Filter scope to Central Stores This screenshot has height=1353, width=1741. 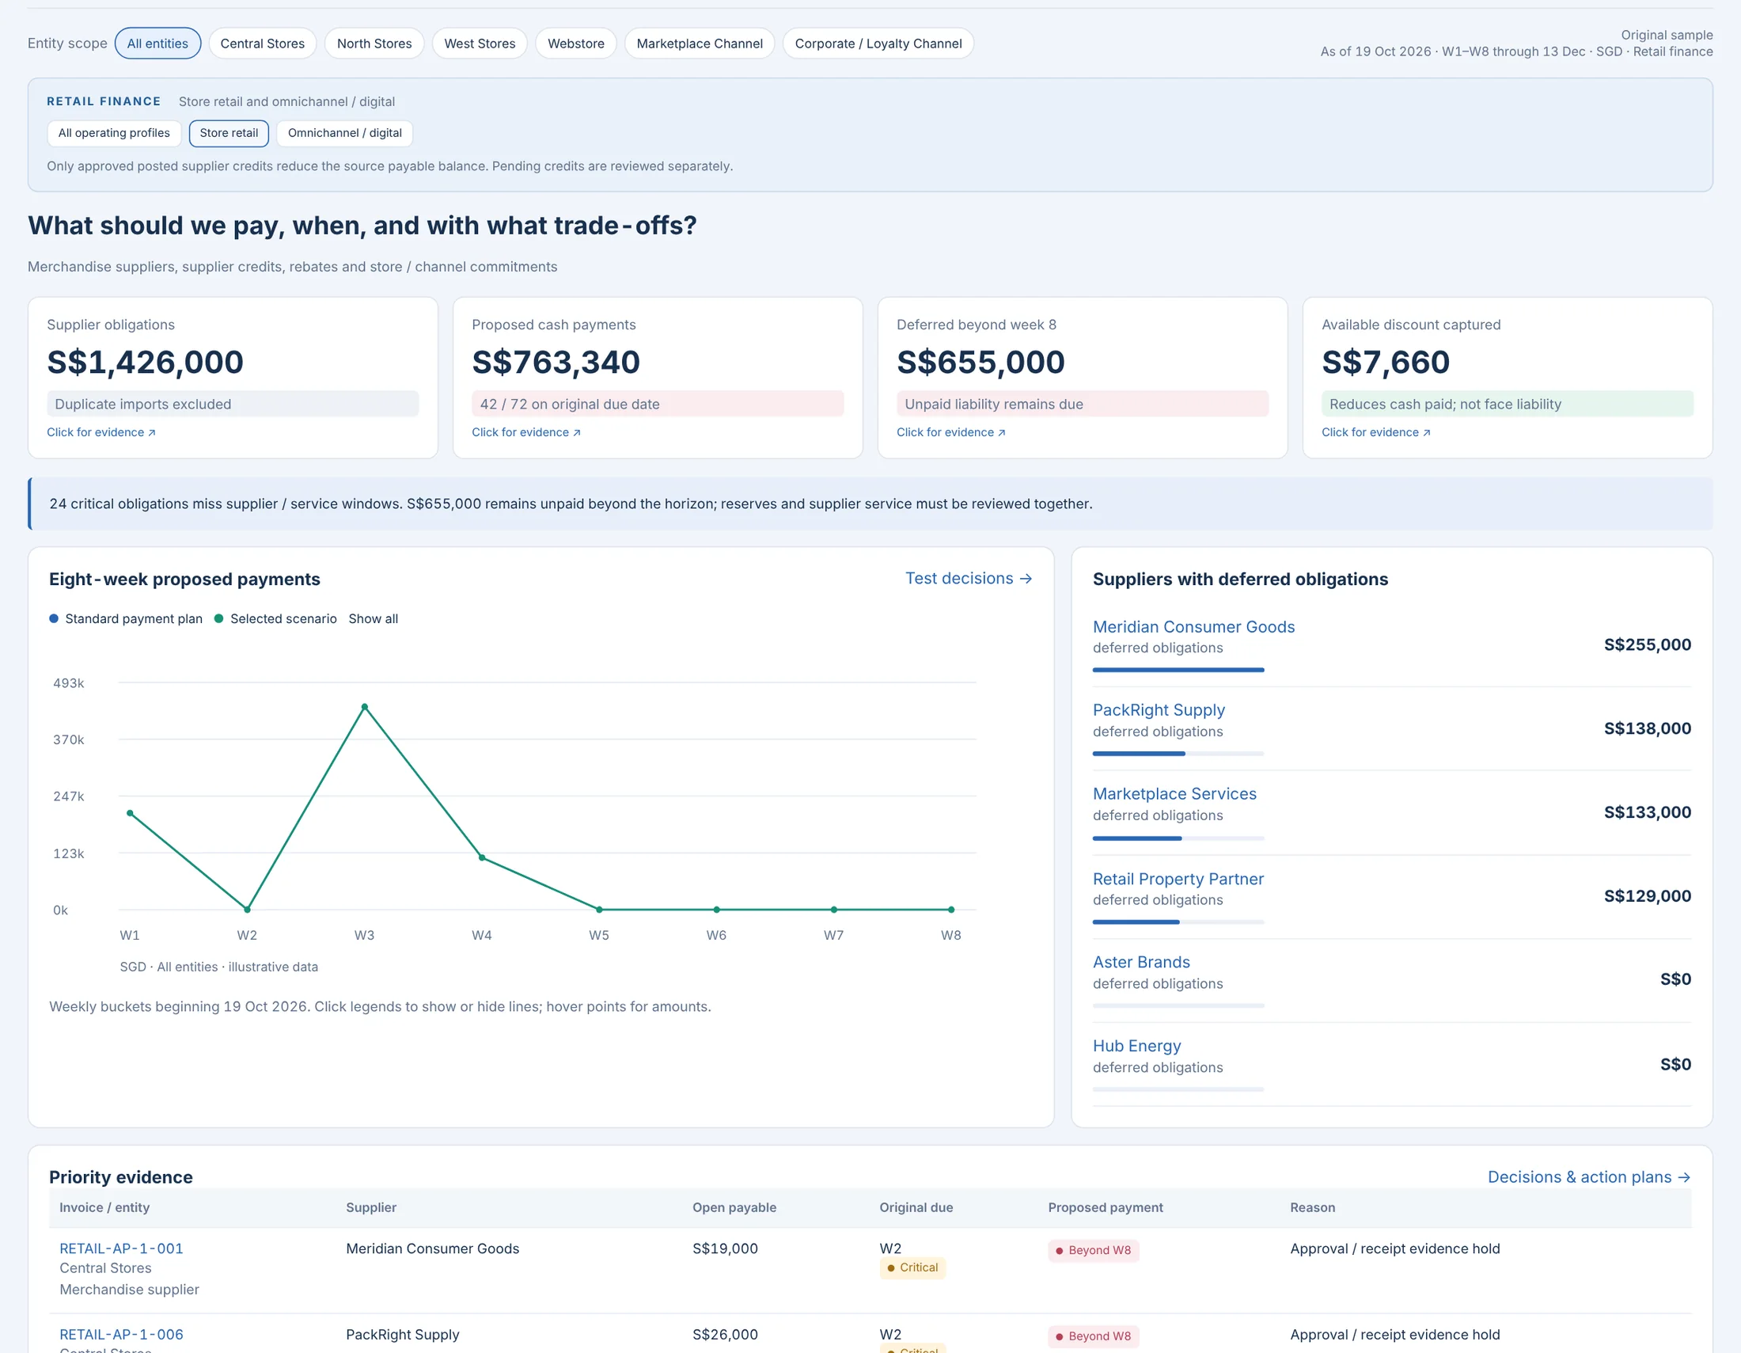point(262,44)
